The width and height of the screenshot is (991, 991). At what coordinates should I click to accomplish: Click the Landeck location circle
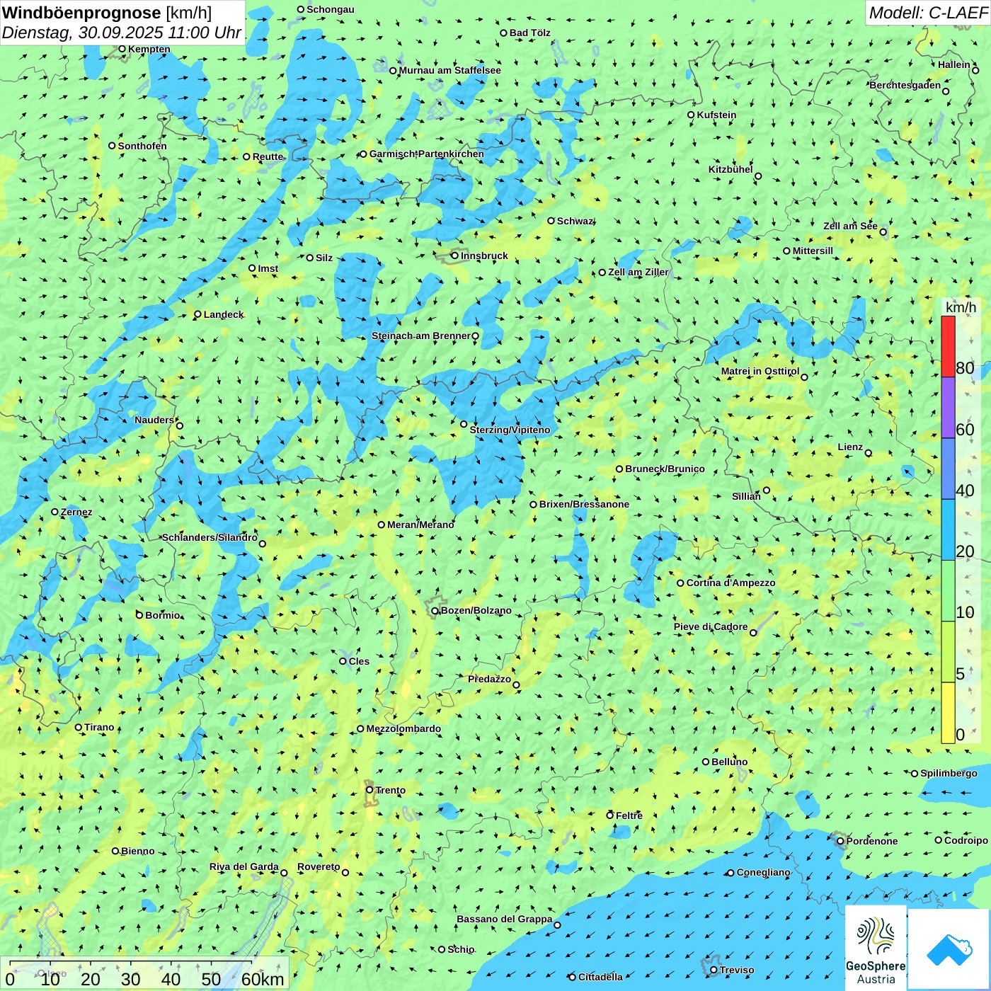point(197,314)
